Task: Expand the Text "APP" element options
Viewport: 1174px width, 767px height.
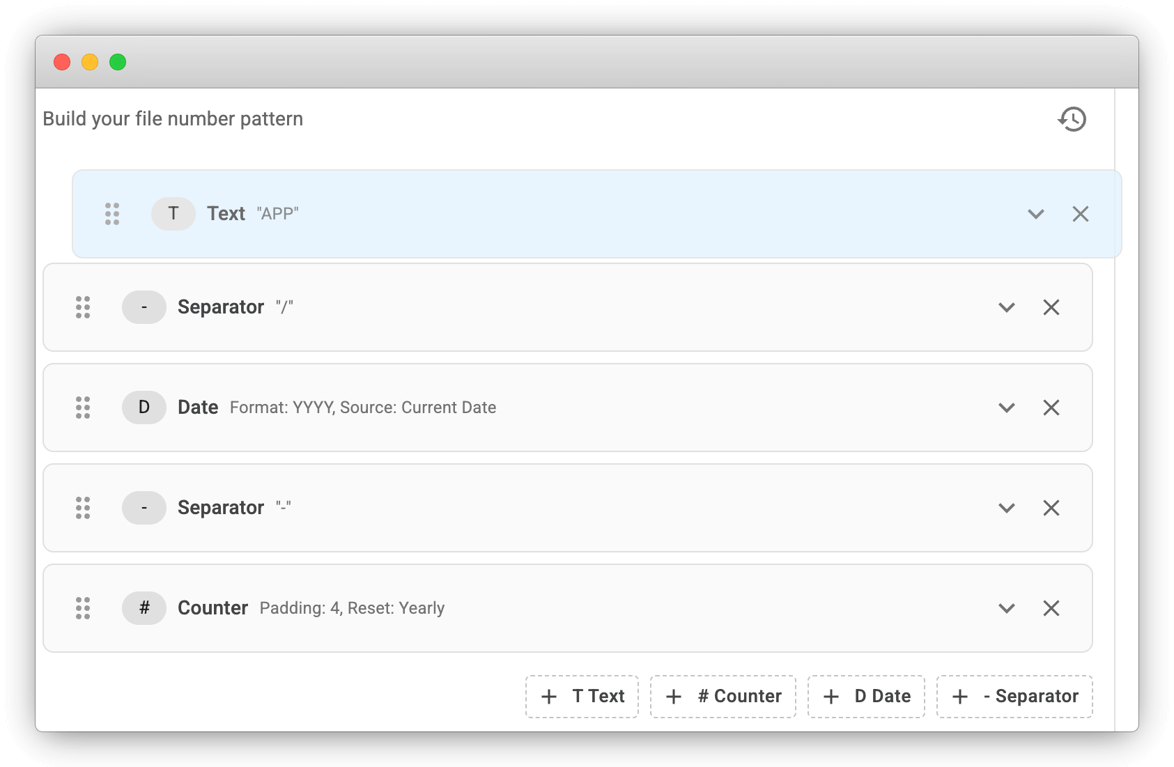Action: pos(1036,214)
